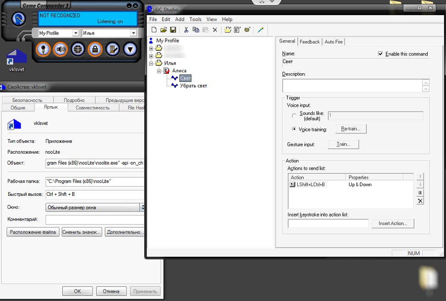This screenshot has height=301, width=446.
Task: Click the Cut scissors icon in toolbar
Action: coord(186,30)
